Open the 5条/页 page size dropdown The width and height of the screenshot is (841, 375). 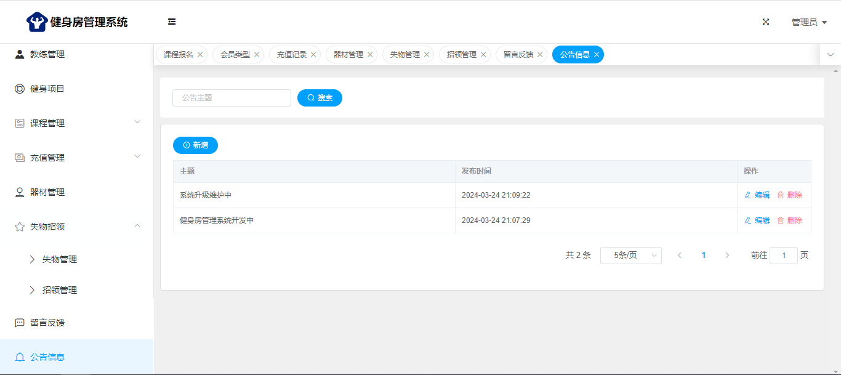pyautogui.click(x=630, y=256)
